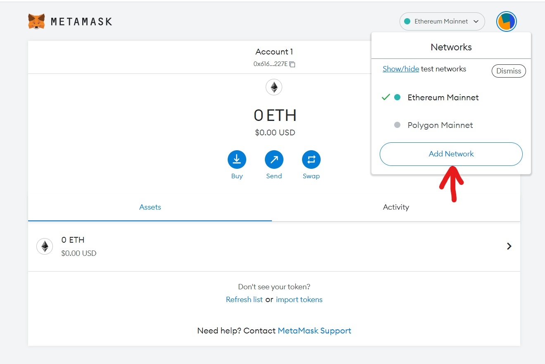Expand the 0 ETH asset chevron

[509, 246]
